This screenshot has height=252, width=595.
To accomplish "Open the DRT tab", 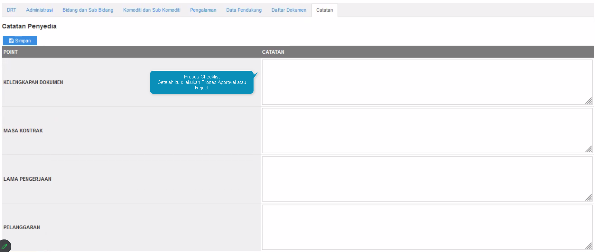I will tap(12, 10).
